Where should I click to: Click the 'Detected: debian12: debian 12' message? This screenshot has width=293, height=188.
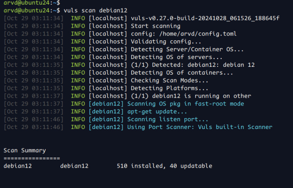[193, 65]
